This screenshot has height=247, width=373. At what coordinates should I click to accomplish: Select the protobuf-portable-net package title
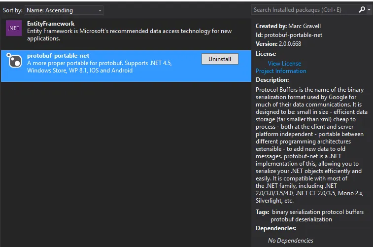click(58, 56)
